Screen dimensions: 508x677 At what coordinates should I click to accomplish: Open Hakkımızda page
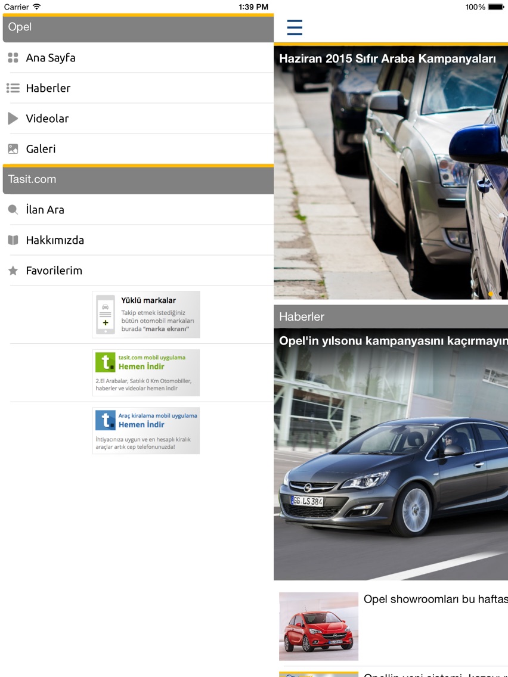pyautogui.click(x=138, y=240)
